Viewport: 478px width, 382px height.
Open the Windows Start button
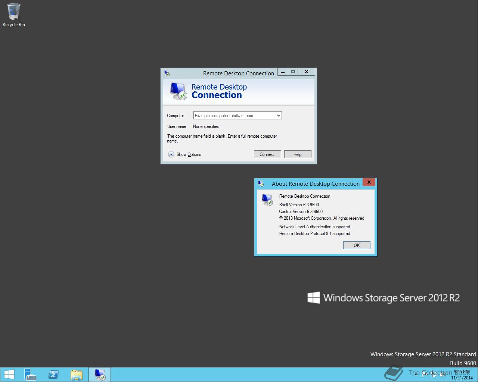coord(9,375)
